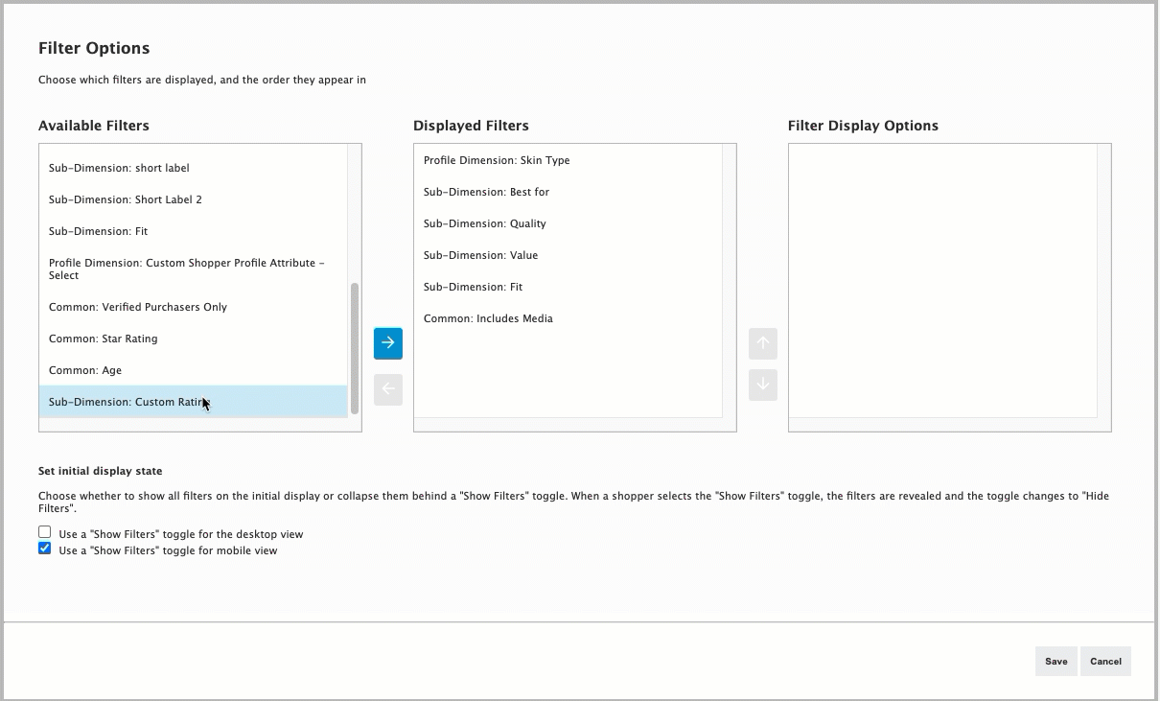Select Common: Includes Media in Displayed Filters
Viewport: 1160px width, 701px height.
tap(489, 318)
